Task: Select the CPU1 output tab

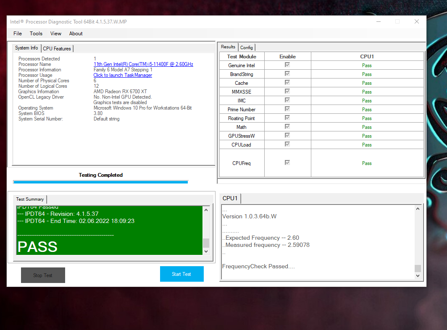Action: (230, 198)
